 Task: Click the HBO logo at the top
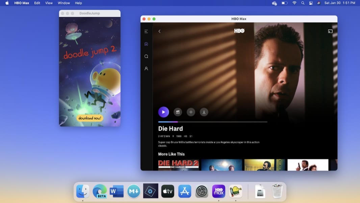pyautogui.click(x=239, y=31)
